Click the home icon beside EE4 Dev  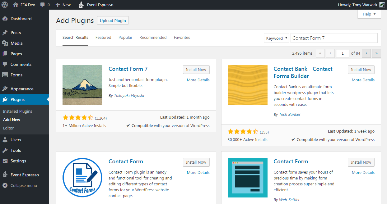pyautogui.click(x=16, y=5)
